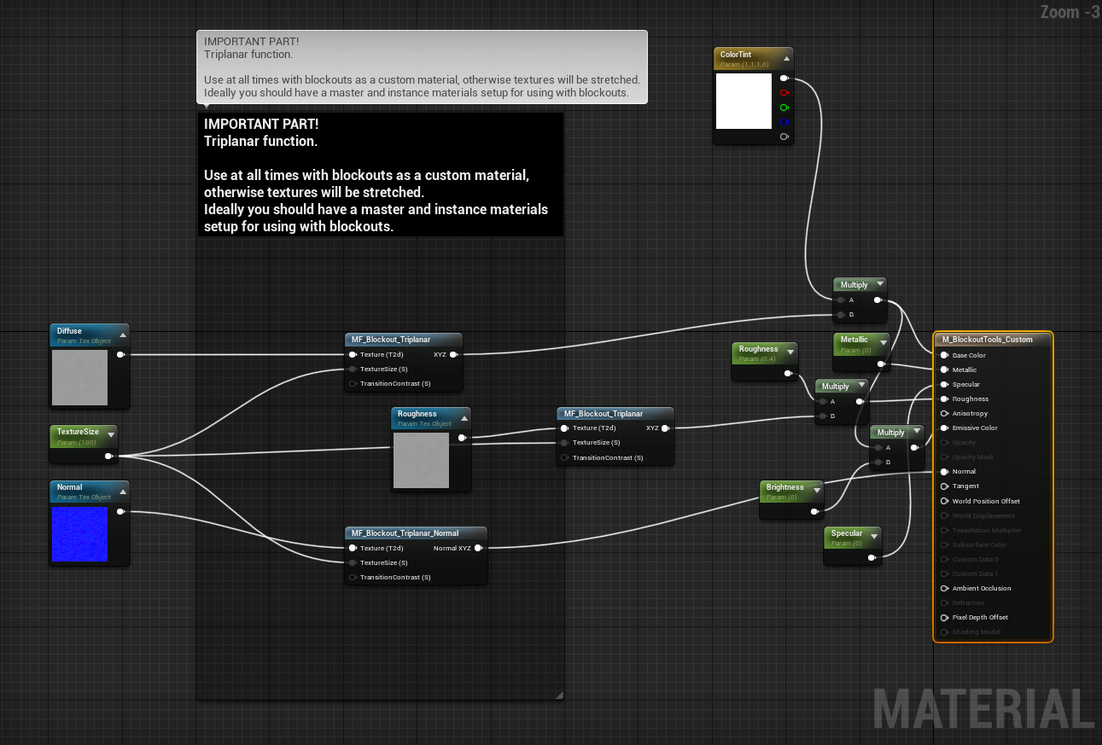Click the Ambient Occlusion input pin
This screenshot has height=745, width=1102.
tap(944, 588)
